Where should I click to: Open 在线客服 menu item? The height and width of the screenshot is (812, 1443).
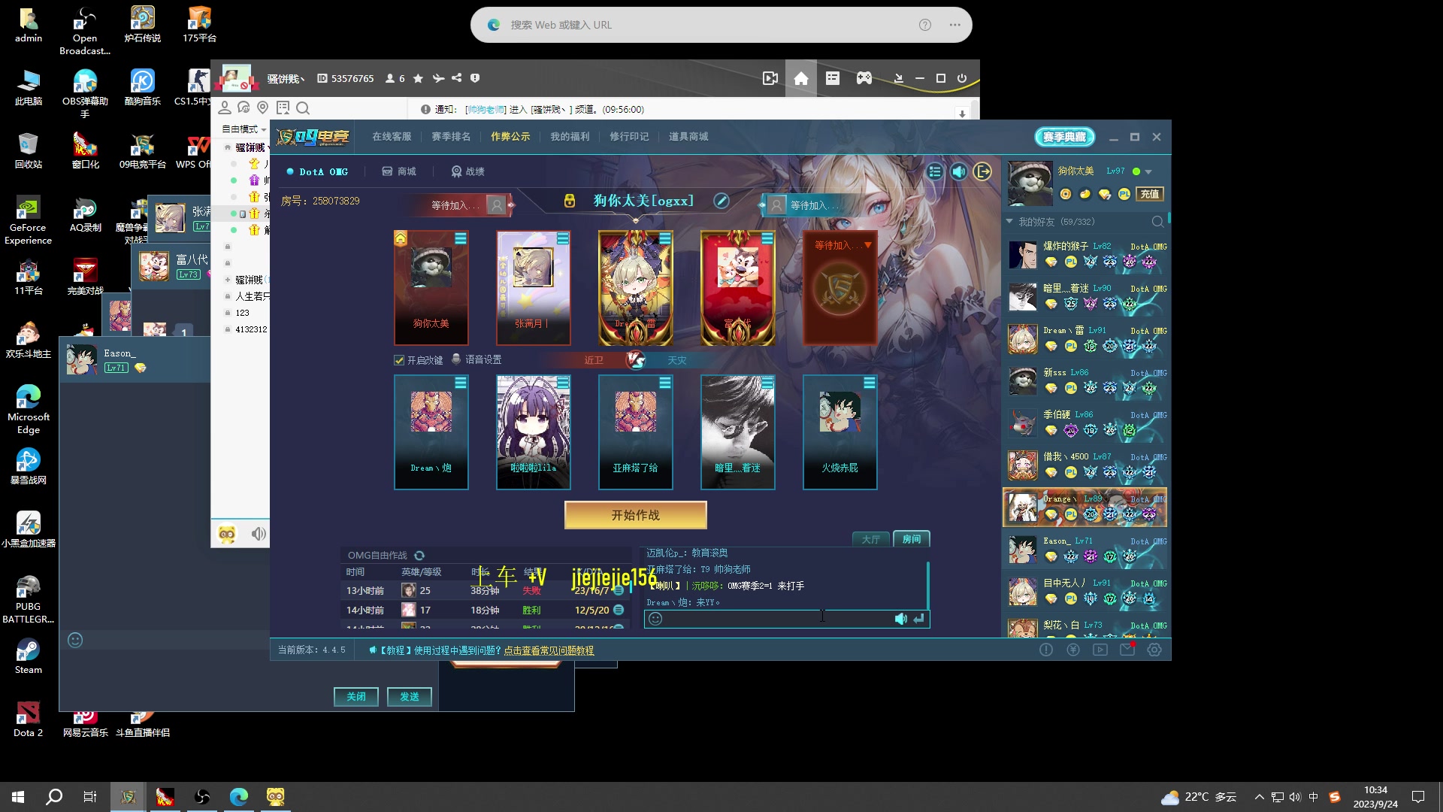(392, 137)
